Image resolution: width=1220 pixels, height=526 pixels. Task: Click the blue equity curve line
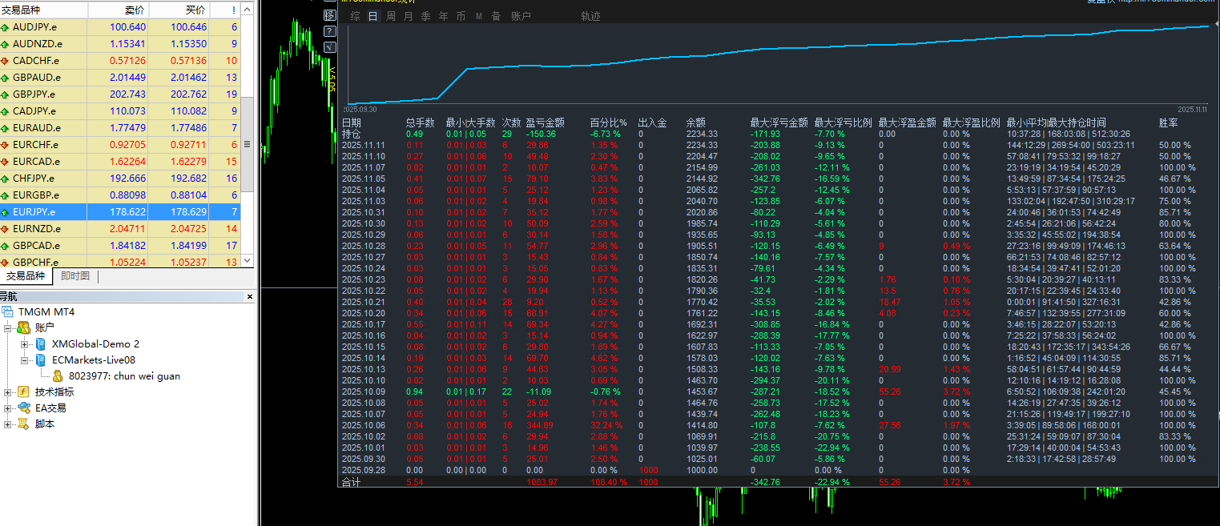[x=778, y=48]
